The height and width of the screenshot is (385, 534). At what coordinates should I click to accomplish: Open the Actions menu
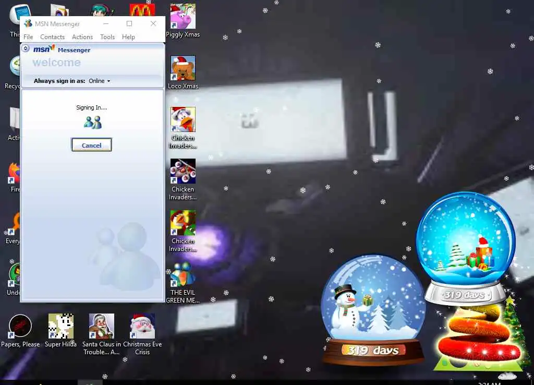tap(82, 37)
